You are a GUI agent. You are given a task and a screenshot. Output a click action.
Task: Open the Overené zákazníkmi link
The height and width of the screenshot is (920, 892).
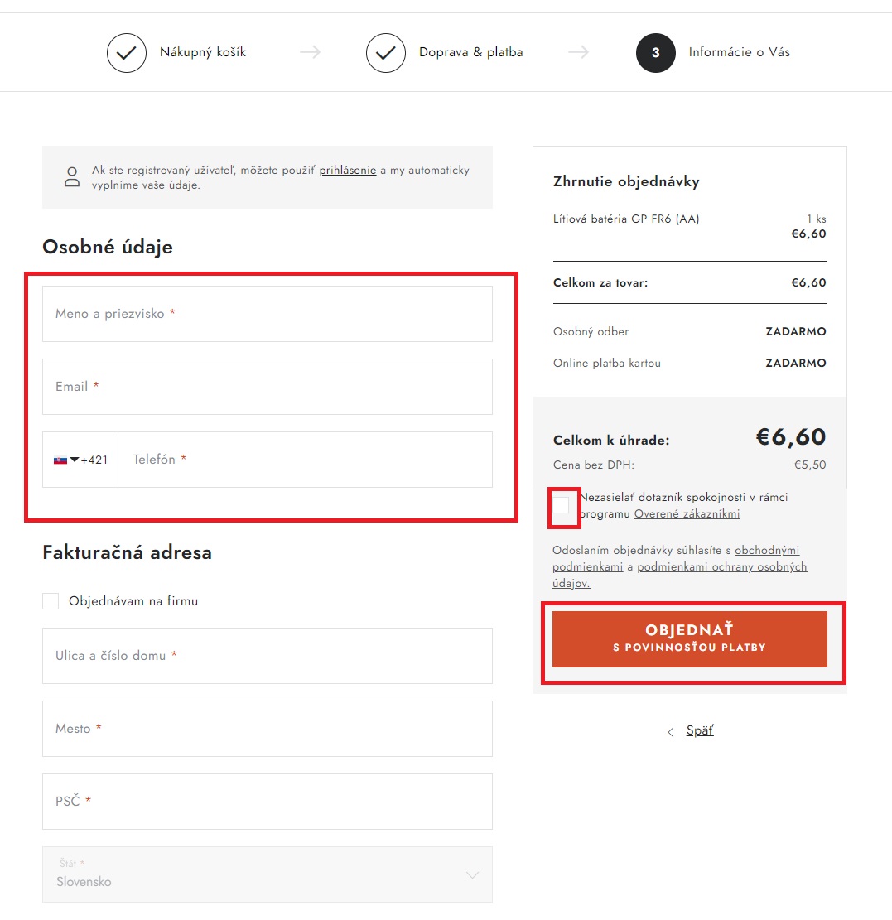tap(687, 514)
